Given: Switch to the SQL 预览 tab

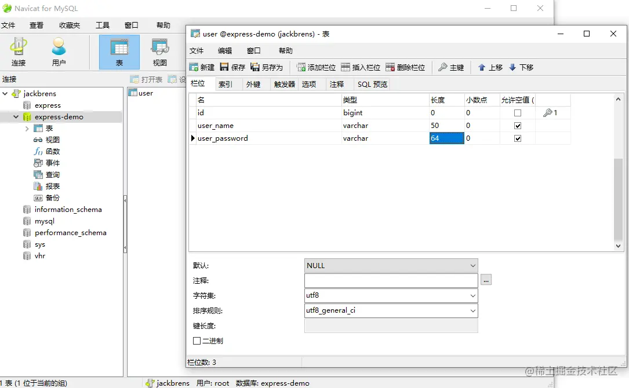Looking at the screenshot, I should (x=373, y=84).
